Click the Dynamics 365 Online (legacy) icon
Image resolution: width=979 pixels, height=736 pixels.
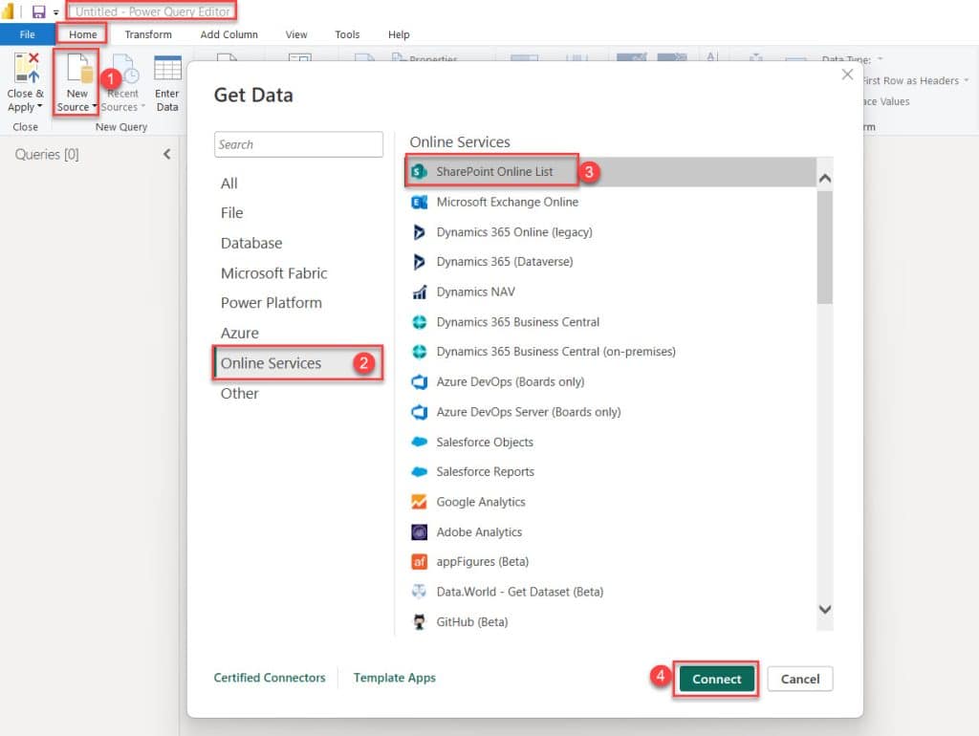(x=420, y=232)
